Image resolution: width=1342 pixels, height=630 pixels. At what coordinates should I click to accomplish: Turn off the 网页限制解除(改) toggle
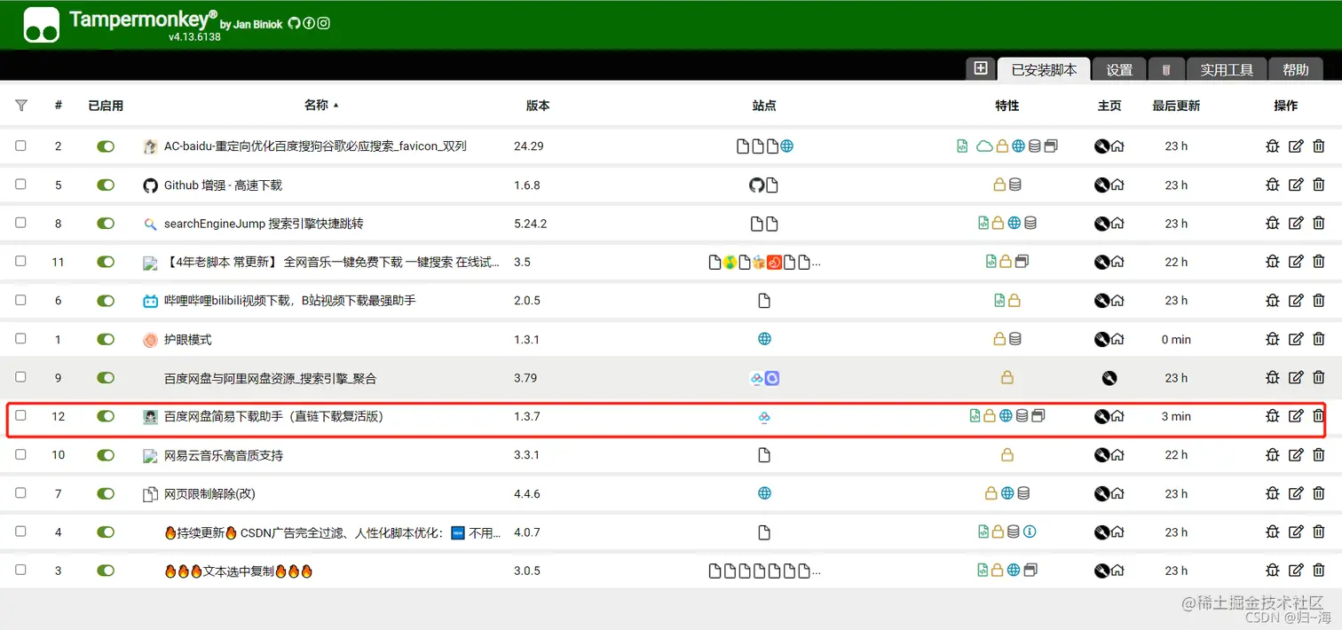pyautogui.click(x=106, y=493)
